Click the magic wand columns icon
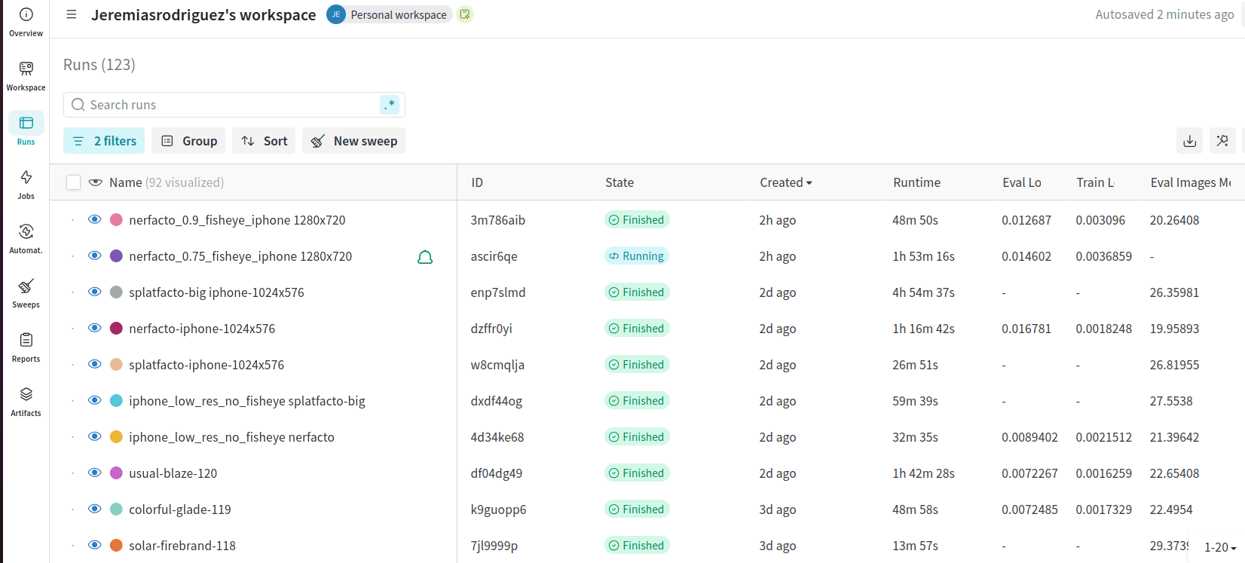This screenshot has height=563, width=1245. coord(1222,141)
